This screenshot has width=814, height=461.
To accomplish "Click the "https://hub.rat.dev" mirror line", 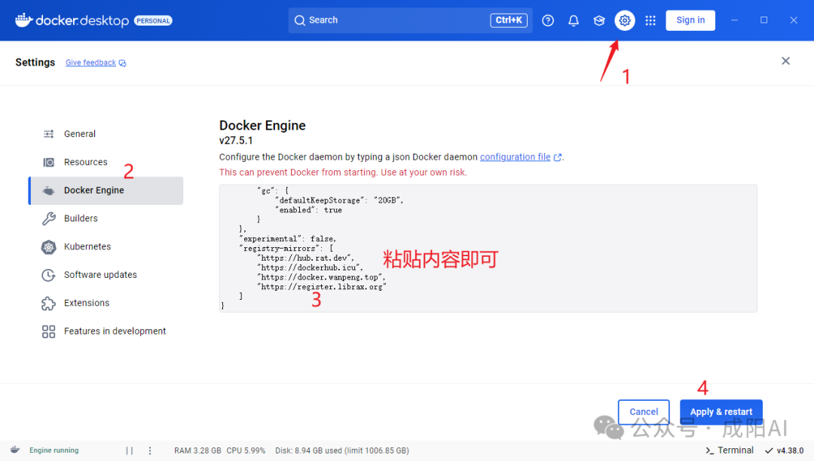I will pos(306,258).
